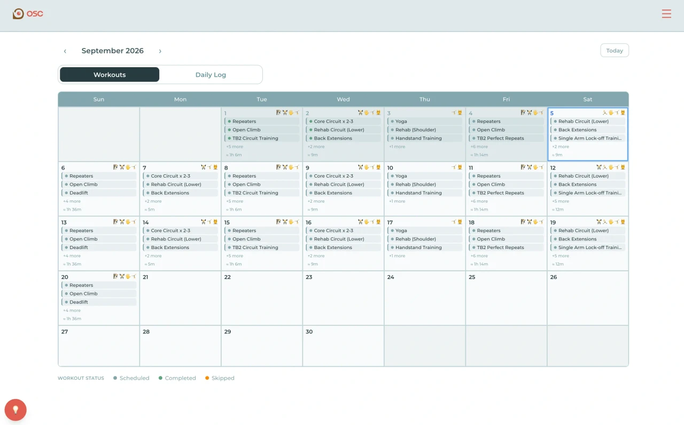684x425 pixels.
Task: Open the Yoga workout on September 3
Action: 425,122
